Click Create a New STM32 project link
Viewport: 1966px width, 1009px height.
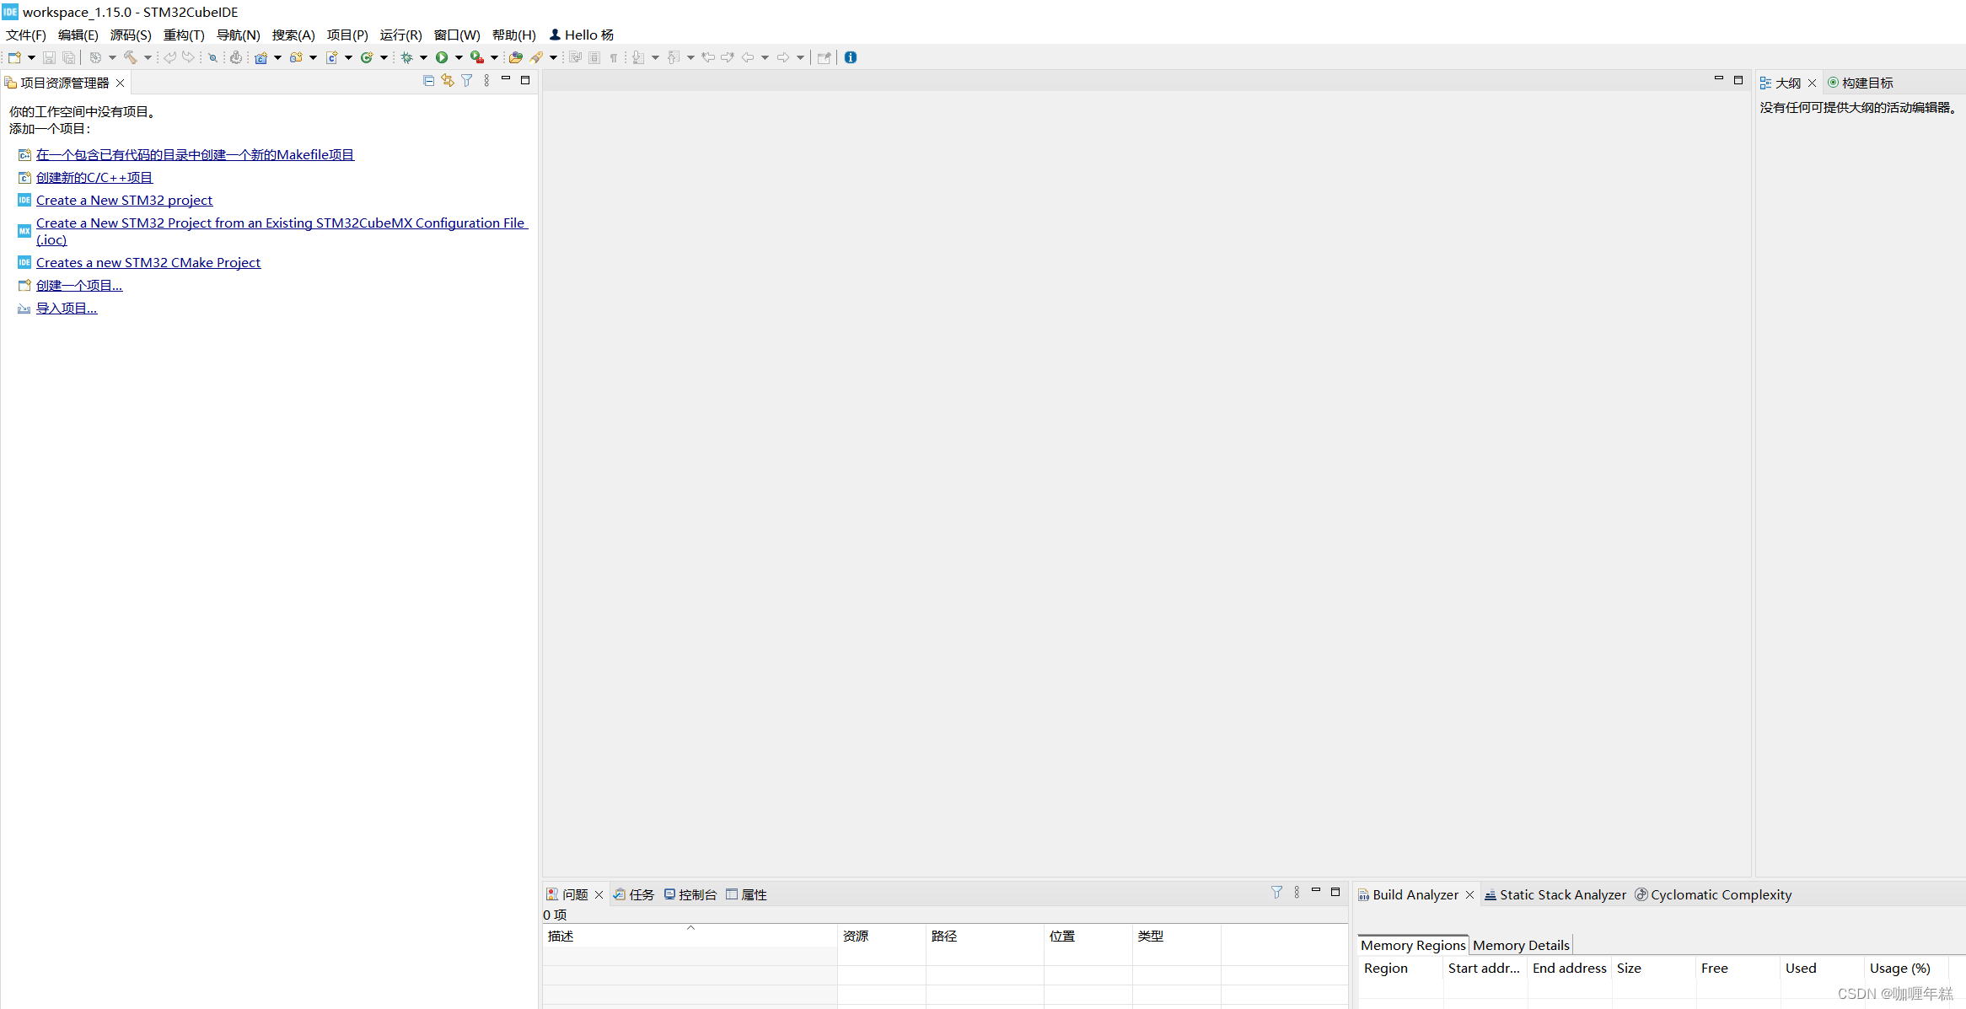[124, 200]
